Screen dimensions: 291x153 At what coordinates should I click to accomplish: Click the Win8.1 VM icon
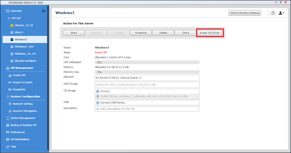[x=12, y=33]
